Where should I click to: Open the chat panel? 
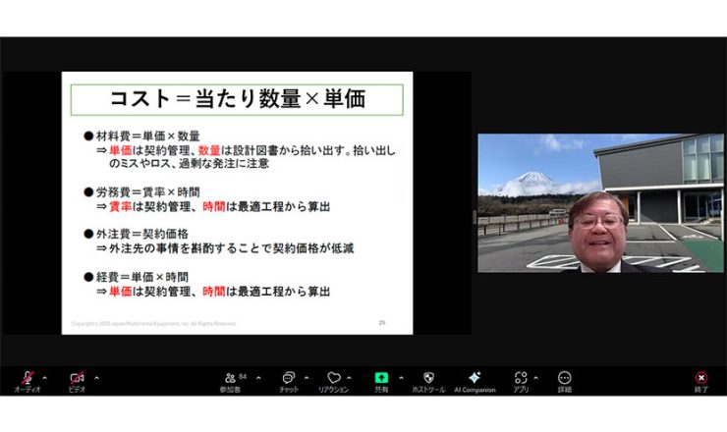[288, 378]
